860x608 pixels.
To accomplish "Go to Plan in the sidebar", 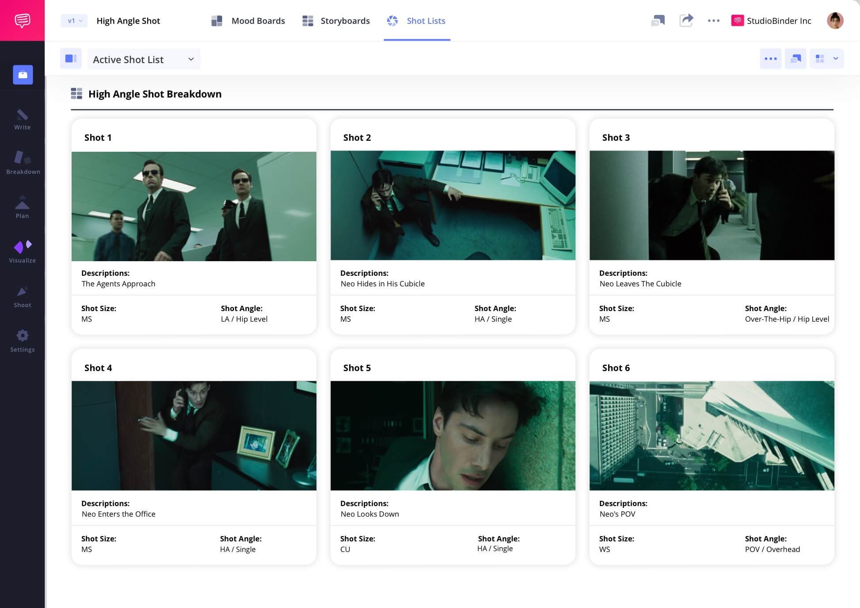I will (22, 207).
